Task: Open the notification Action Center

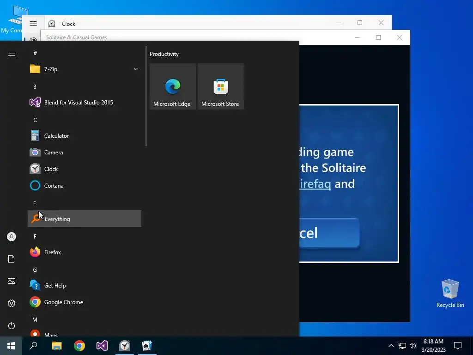Action: [x=458, y=346]
